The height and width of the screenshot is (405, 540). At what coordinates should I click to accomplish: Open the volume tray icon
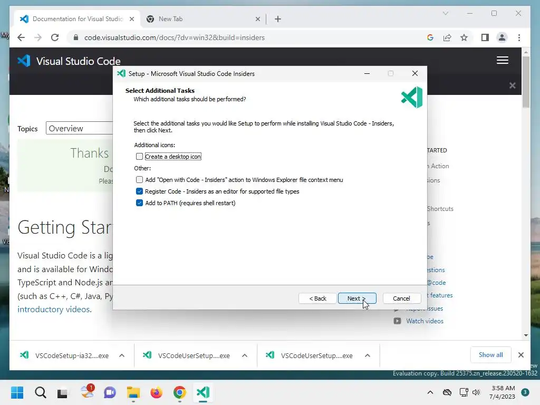coord(476,392)
